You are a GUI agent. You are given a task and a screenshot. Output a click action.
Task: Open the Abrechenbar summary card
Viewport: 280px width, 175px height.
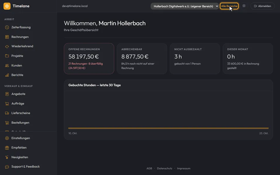click(x=142, y=59)
